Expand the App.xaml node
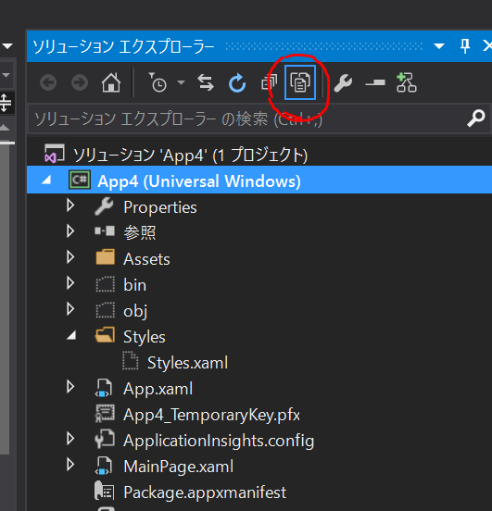The image size is (492, 511). click(x=70, y=387)
